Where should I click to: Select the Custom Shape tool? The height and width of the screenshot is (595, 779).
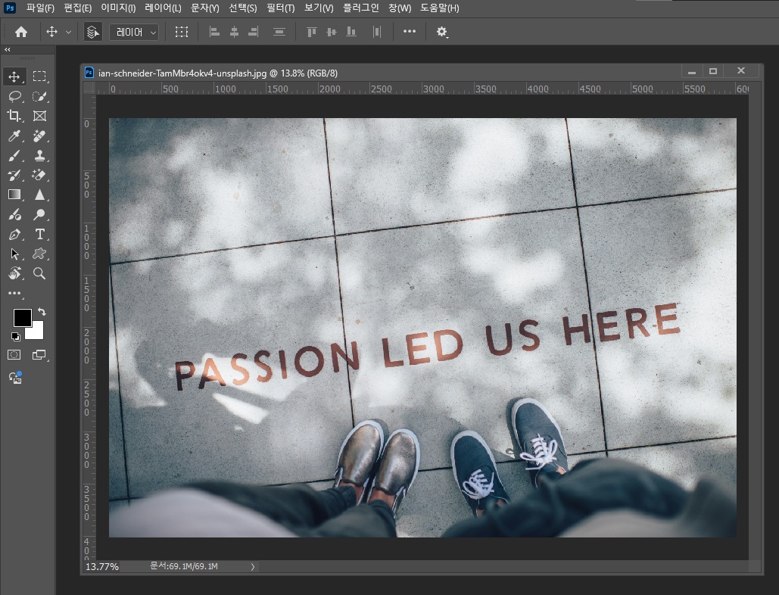coord(39,254)
